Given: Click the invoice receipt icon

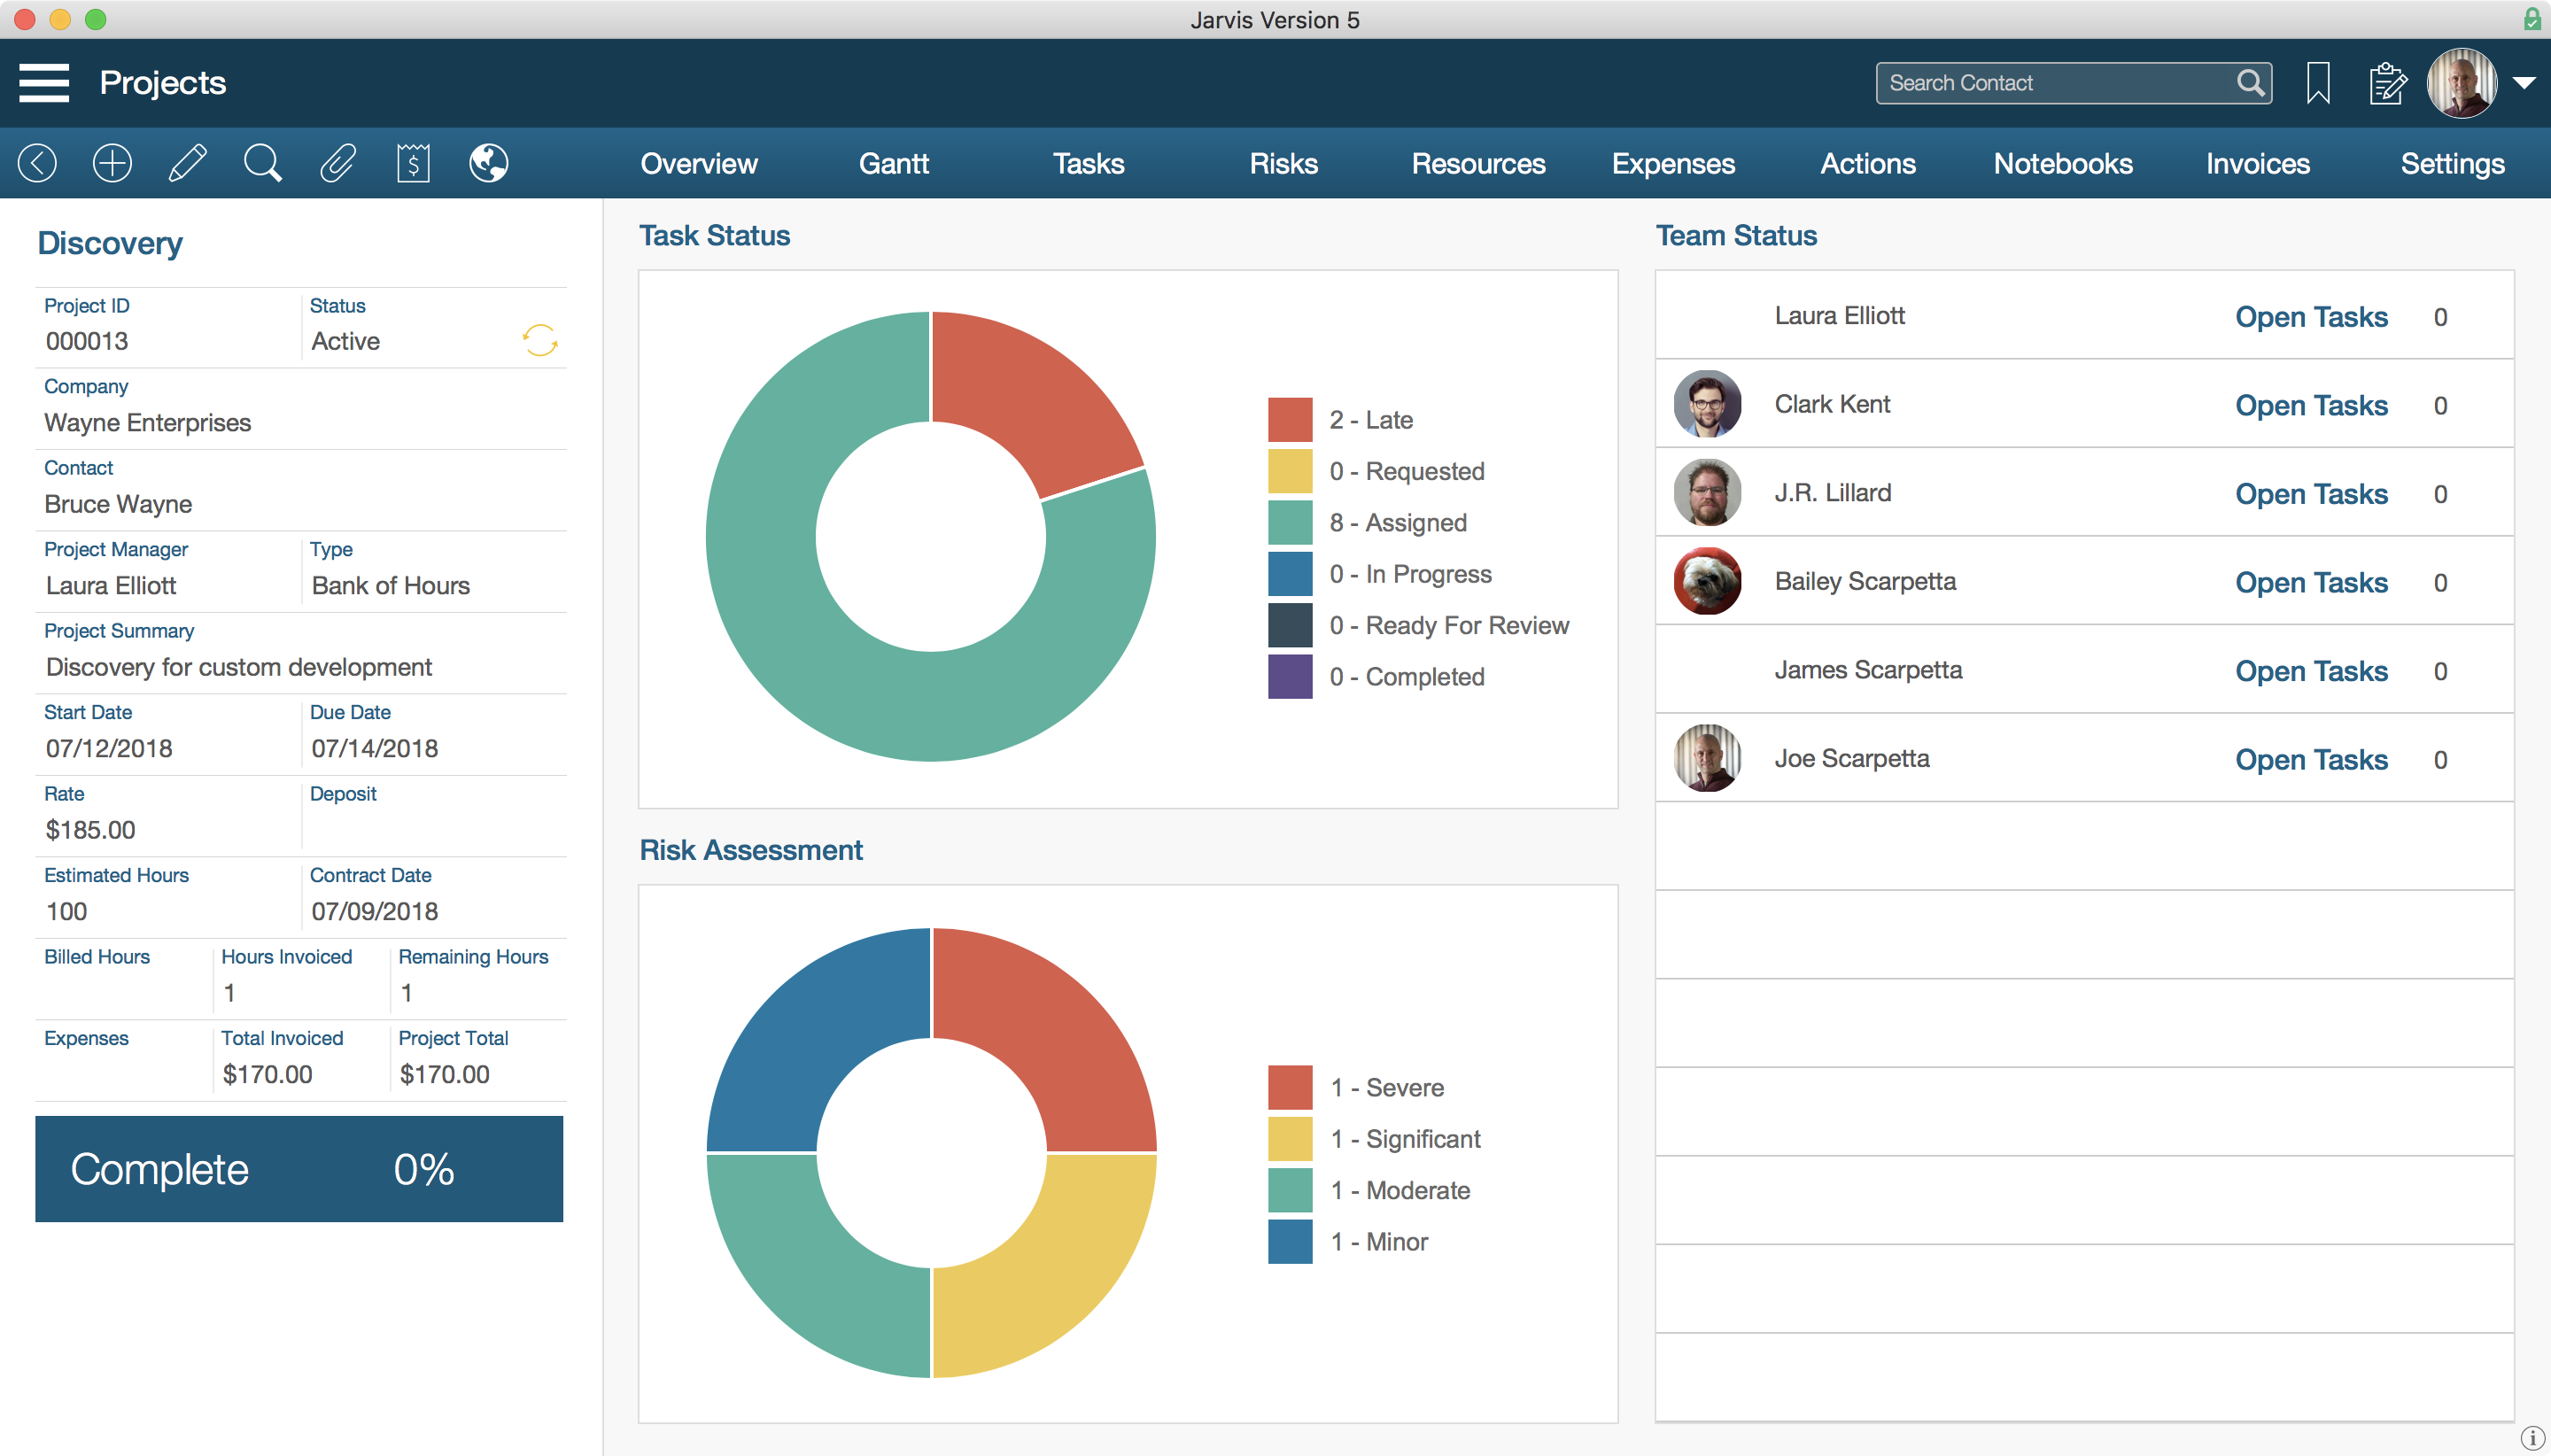Looking at the screenshot, I should click(x=413, y=163).
